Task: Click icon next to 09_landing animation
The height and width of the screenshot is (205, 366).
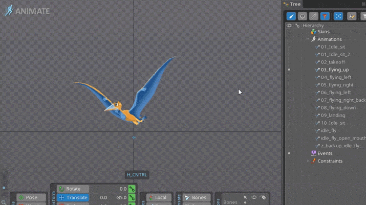Action: coord(317,116)
